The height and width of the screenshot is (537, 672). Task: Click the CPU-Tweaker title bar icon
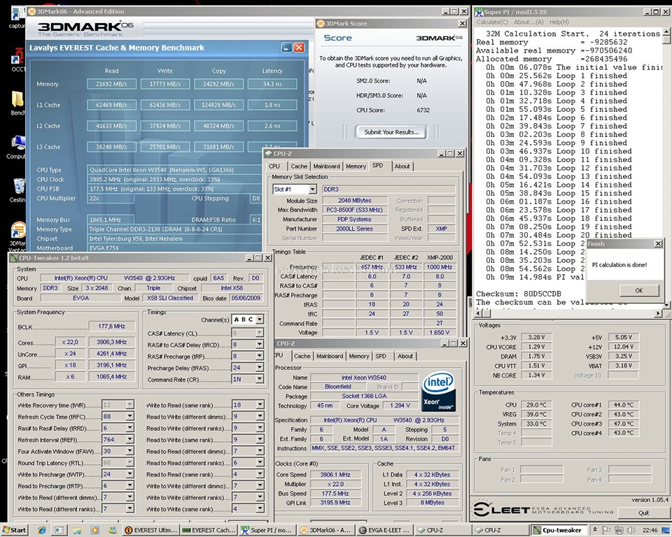pyautogui.click(x=14, y=258)
